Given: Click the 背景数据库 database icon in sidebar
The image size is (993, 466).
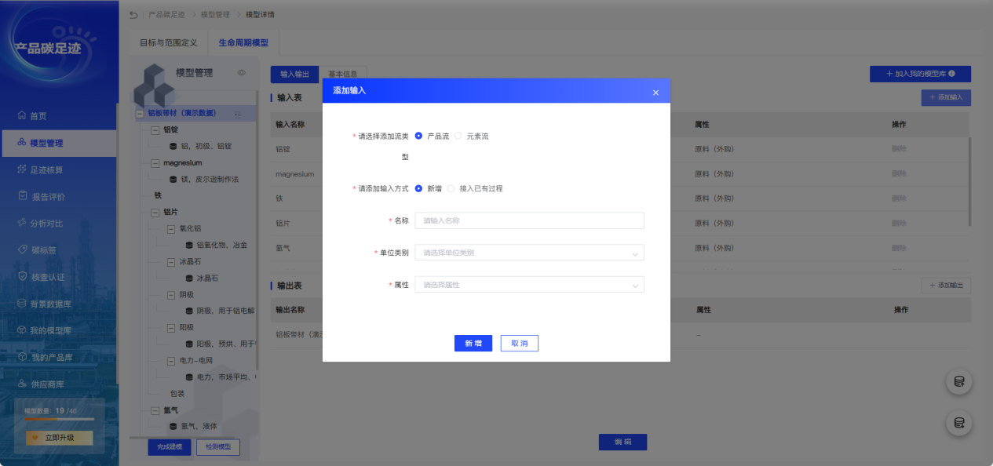Looking at the screenshot, I should point(22,304).
